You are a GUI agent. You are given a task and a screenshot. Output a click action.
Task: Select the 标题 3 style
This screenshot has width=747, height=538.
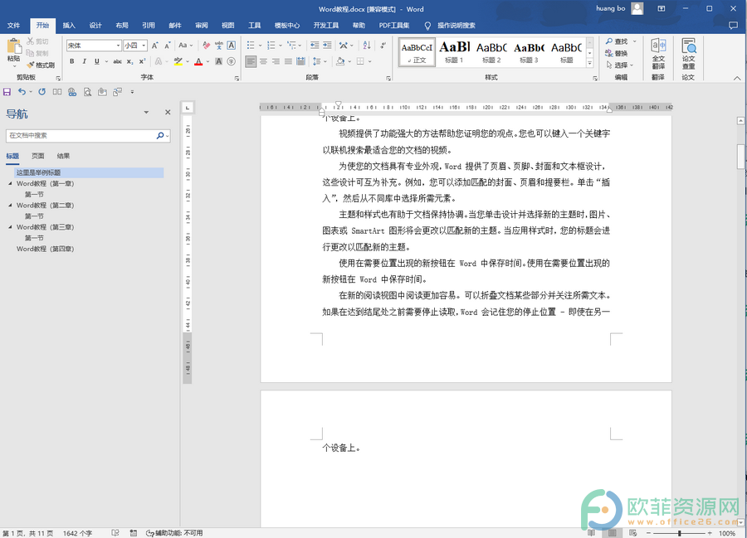pos(529,52)
